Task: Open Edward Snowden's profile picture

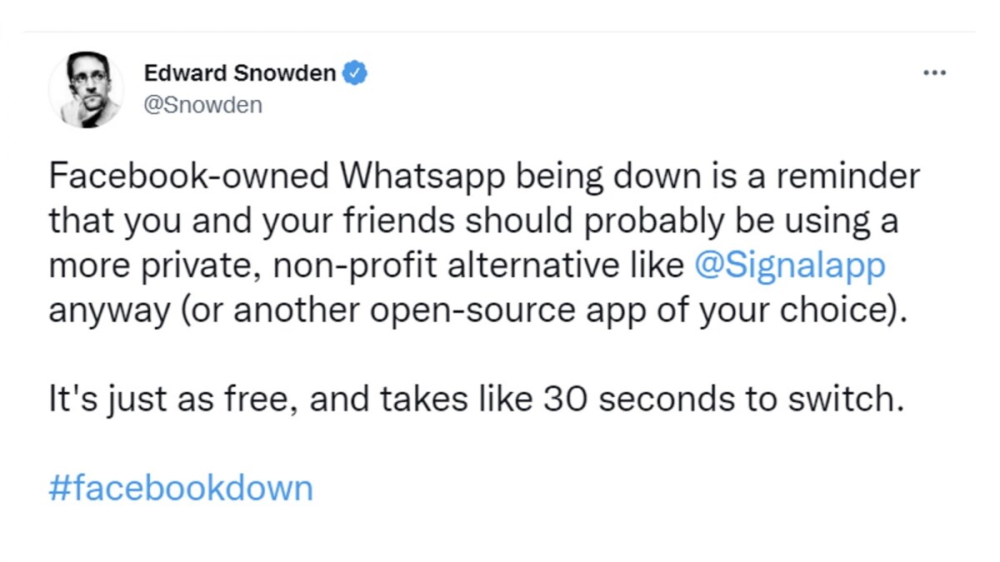Action: (x=86, y=90)
